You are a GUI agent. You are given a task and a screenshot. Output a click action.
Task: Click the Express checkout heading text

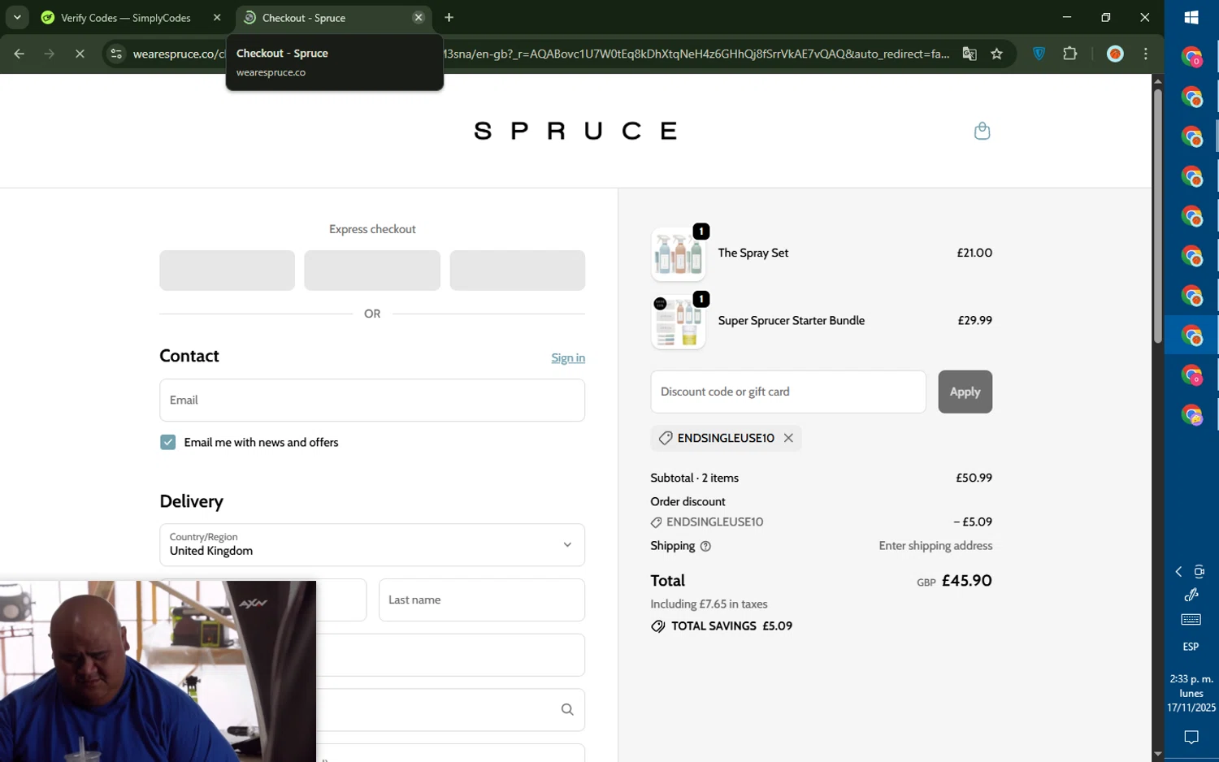click(372, 230)
